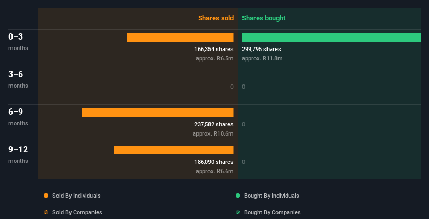Click the Shares bought column header

tap(263, 18)
